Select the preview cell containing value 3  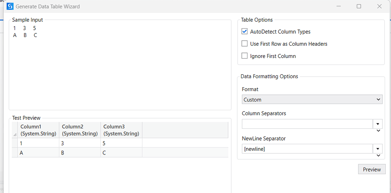click(80, 143)
